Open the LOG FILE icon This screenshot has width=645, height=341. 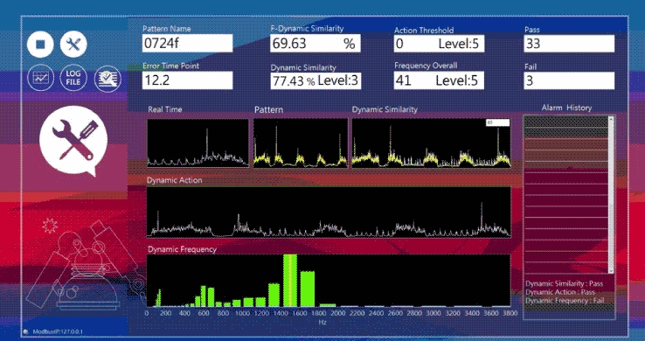click(x=73, y=77)
